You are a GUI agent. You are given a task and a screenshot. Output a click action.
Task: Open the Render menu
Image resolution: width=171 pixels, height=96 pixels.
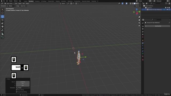coord(11,1)
